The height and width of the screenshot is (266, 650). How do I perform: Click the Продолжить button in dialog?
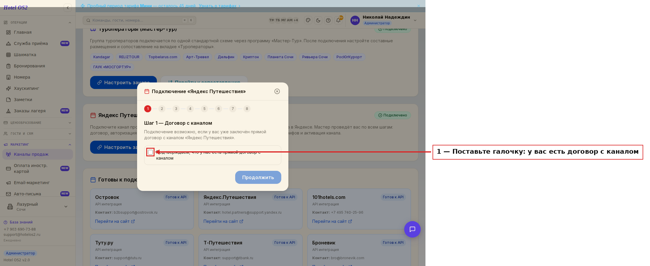coord(258,177)
